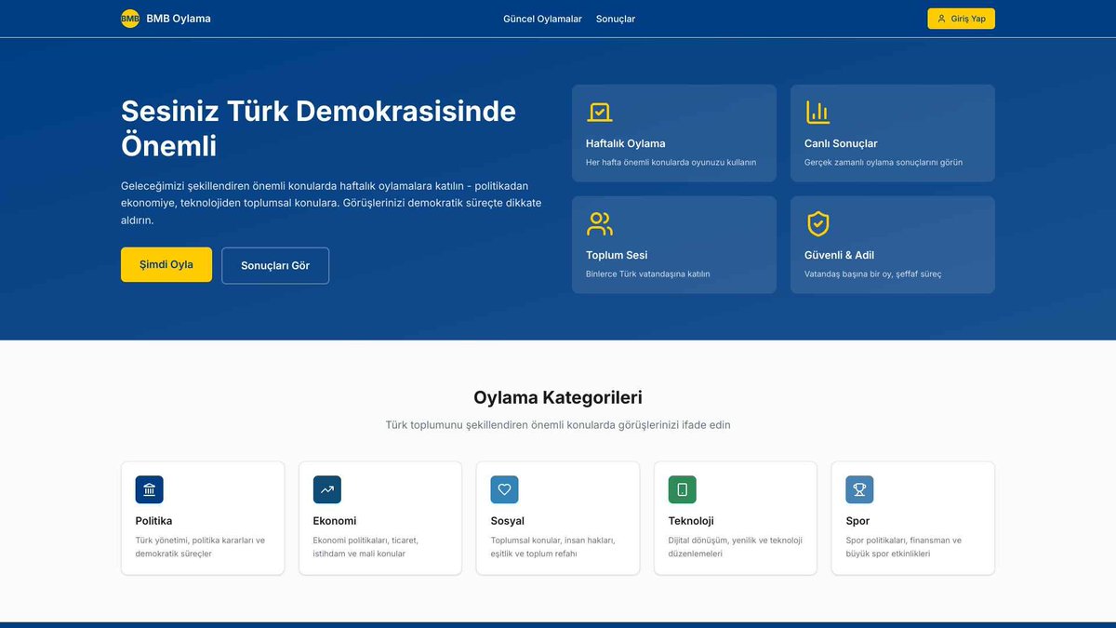Screen dimensions: 1116x628
Task: Click the Sosyal heart icon
Action: click(505, 490)
